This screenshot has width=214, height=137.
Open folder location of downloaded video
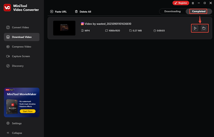204,28
